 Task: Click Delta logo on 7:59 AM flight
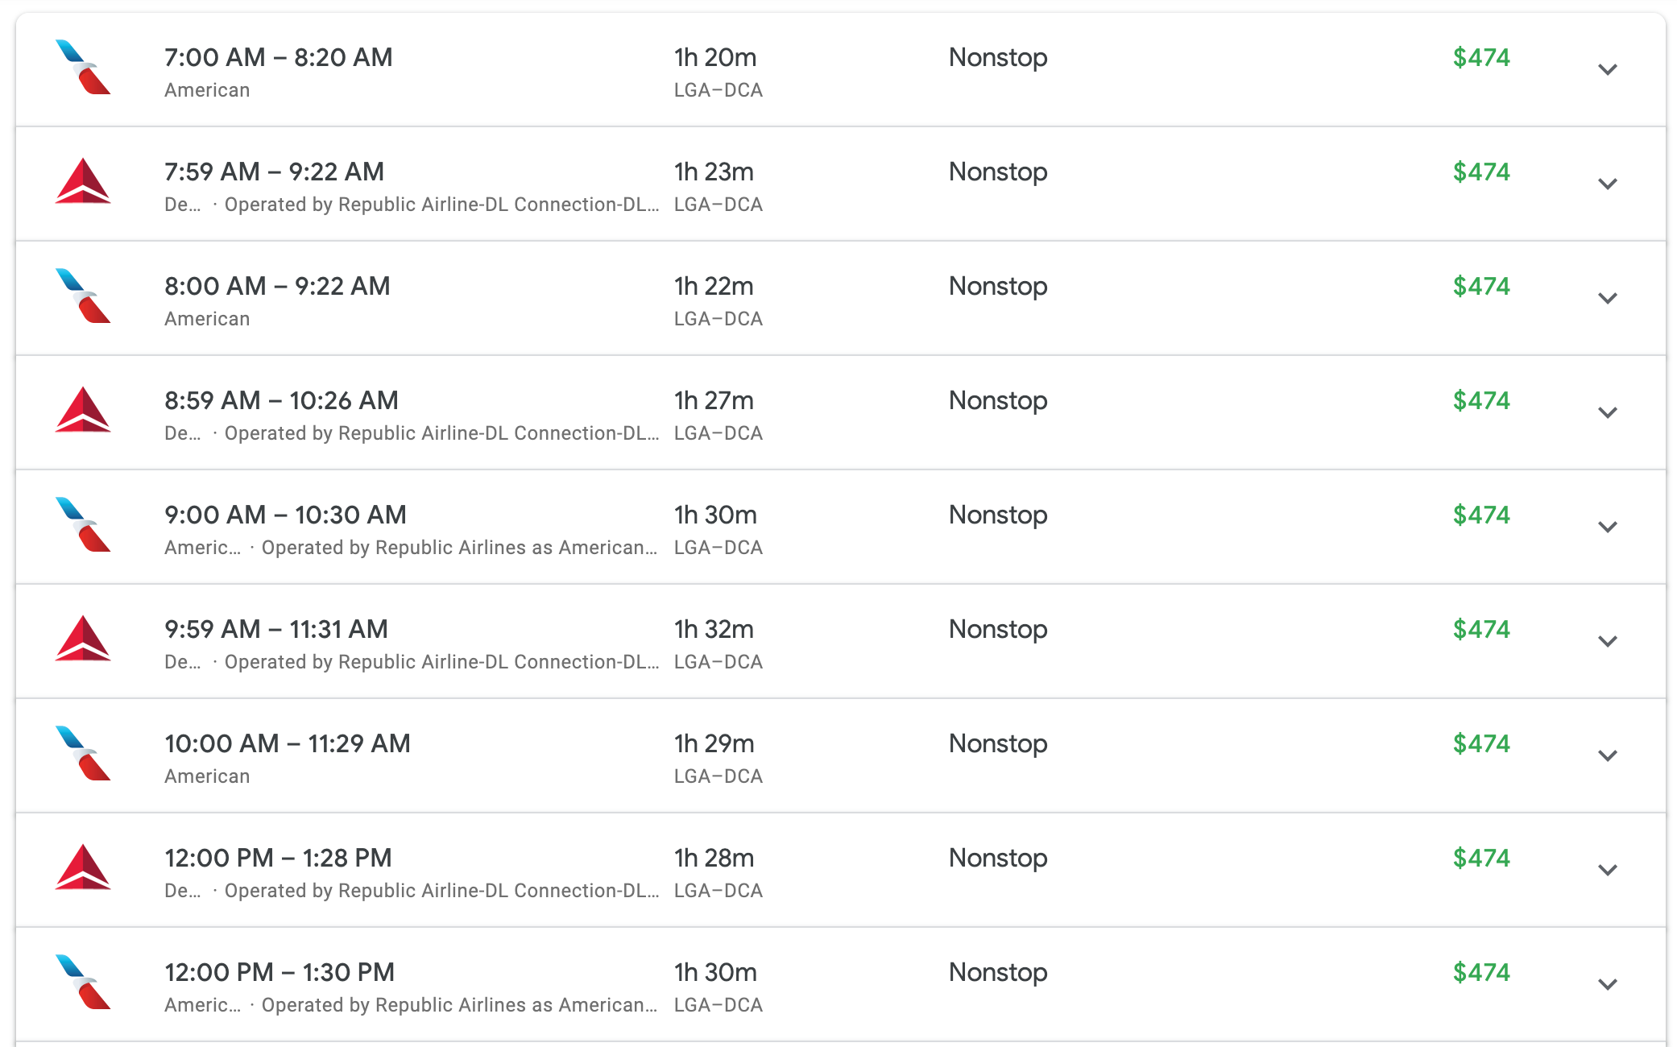83,182
